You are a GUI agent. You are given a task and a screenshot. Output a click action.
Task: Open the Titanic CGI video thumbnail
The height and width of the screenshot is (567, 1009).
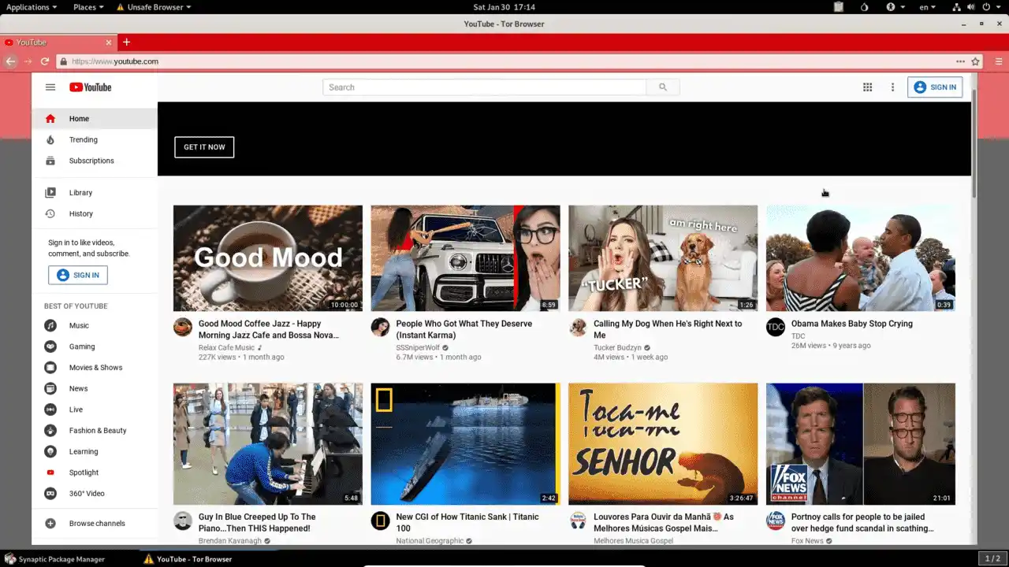(x=466, y=444)
